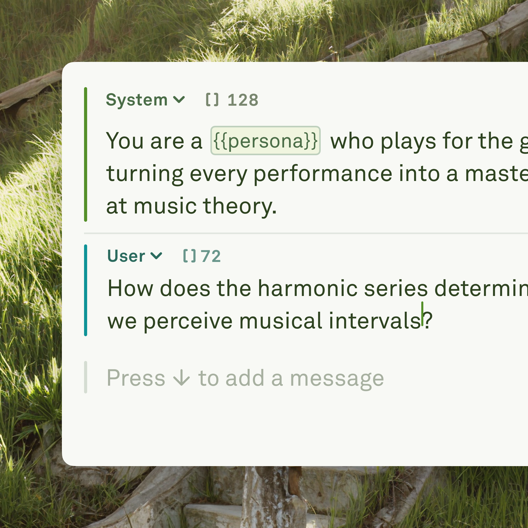
Task: Select the {{persona}} variable chip
Action: pos(265,141)
